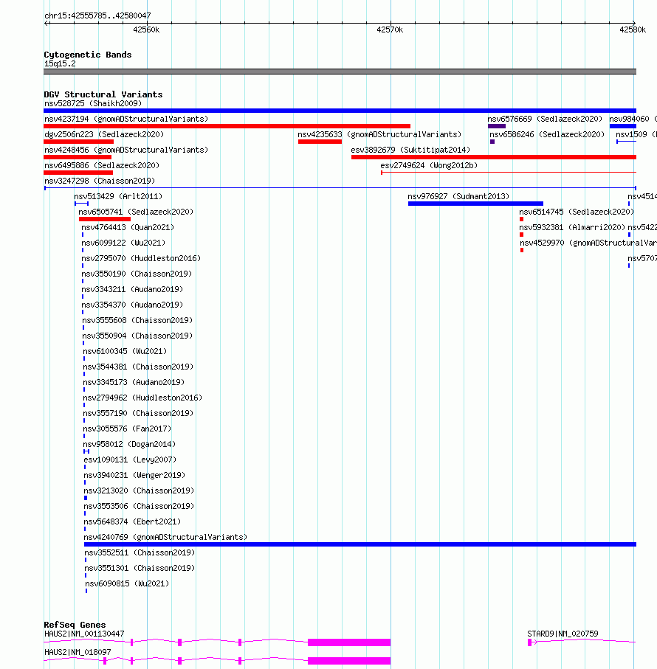Select nsv2795070 (Huddleston2016) variant label
The height and width of the screenshot is (669, 657).
click(141, 259)
